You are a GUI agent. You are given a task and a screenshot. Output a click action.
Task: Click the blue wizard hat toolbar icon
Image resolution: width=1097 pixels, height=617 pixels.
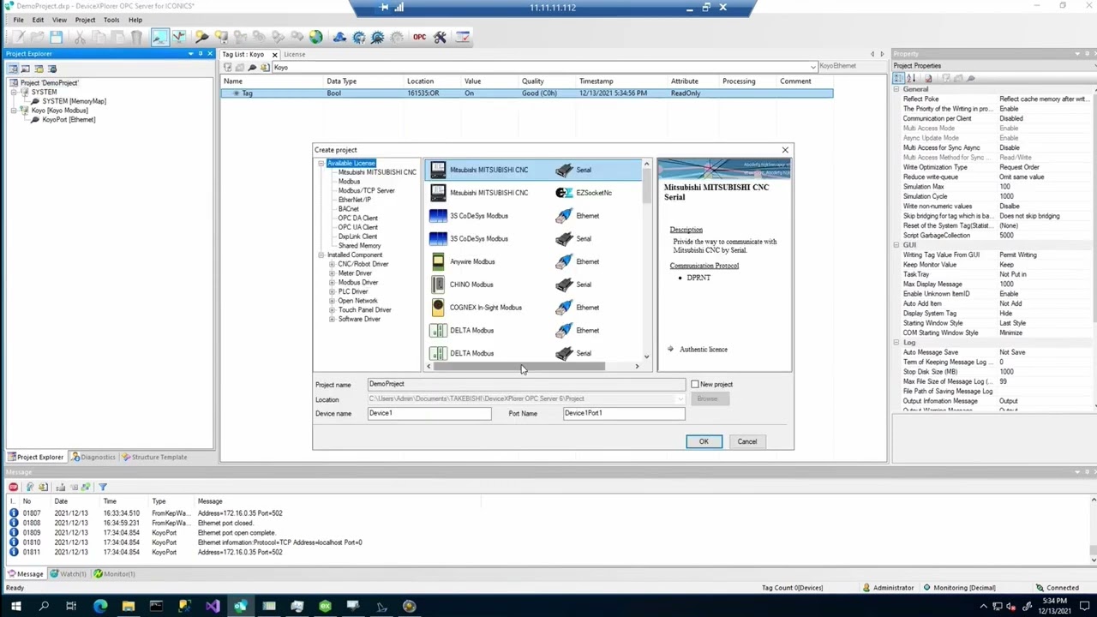point(339,37)
